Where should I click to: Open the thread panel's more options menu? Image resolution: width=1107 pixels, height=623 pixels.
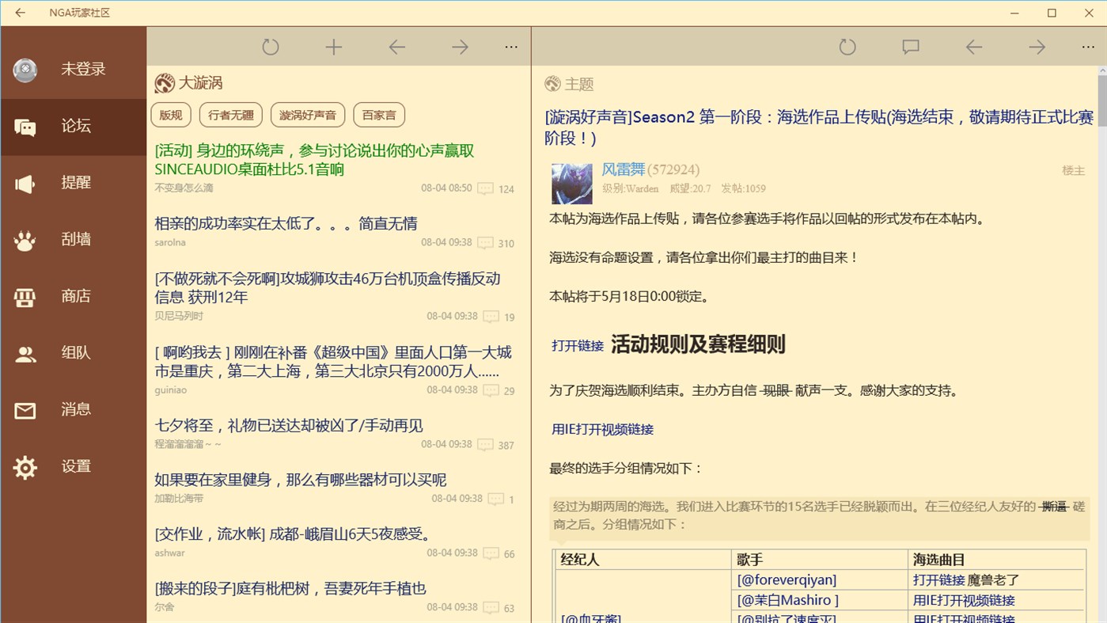coord(1088,47)
